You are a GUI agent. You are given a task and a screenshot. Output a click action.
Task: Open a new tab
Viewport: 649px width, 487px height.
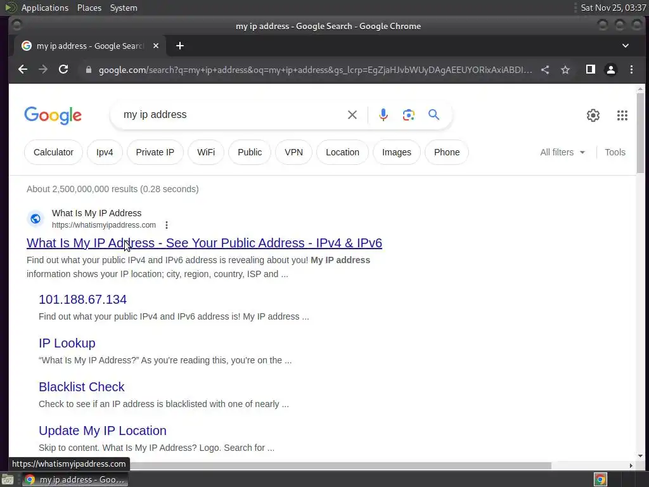point(179,46)
